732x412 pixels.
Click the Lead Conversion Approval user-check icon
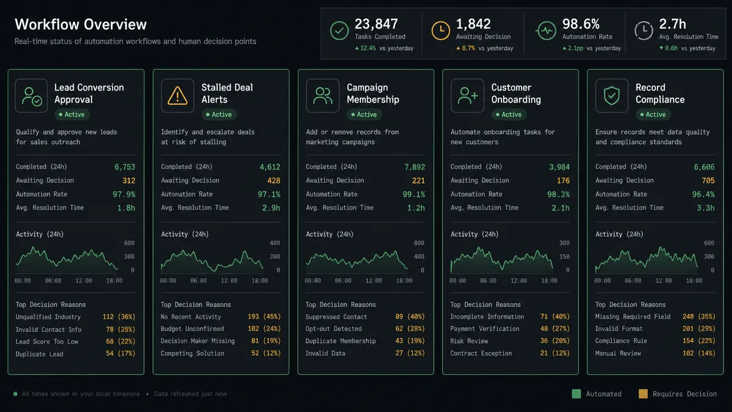32,96
